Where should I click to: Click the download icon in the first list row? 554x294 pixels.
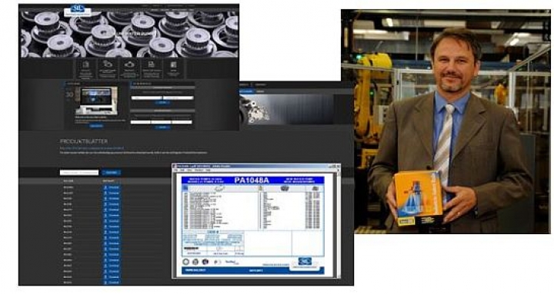tap(105, 187)
